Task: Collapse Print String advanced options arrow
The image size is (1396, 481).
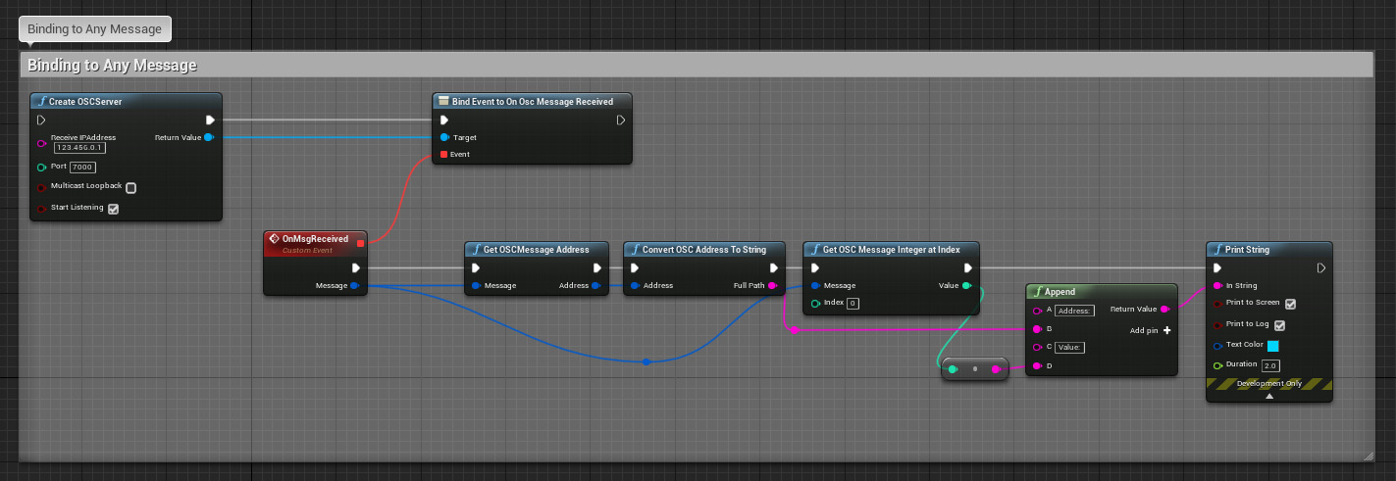Action: (x=1268, y=397)
